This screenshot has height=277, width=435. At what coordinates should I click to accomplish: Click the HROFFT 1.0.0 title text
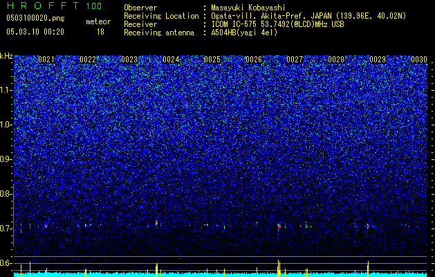pyautogui.click(x=55, y=6)
